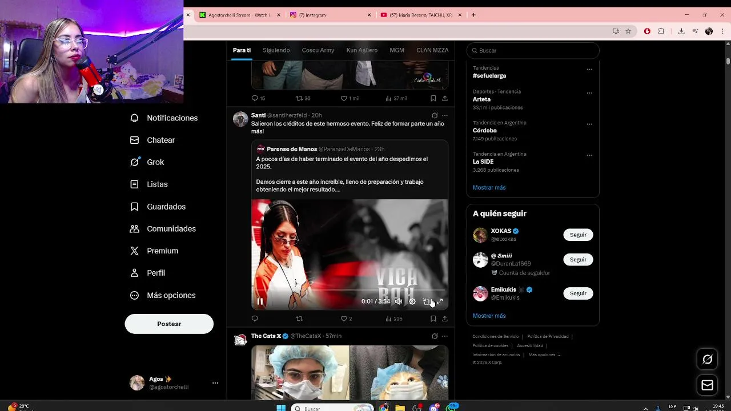Open the video settings gear

coord(412,301)
